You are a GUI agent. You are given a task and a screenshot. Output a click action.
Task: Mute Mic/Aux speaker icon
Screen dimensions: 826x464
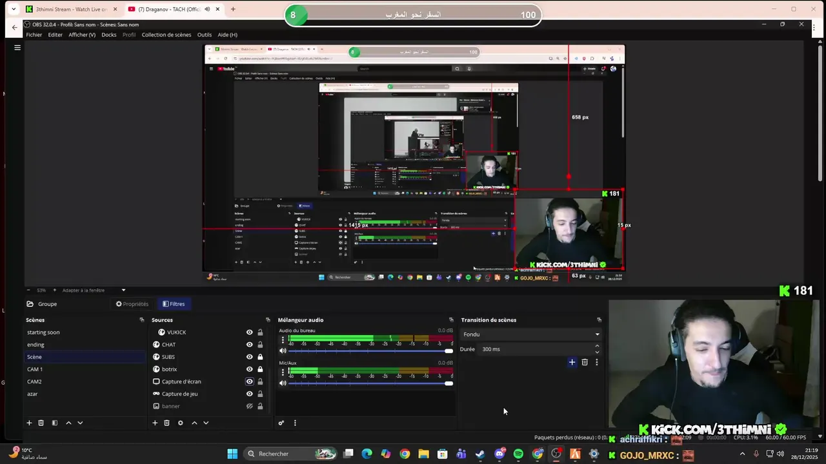pos(282,383)
